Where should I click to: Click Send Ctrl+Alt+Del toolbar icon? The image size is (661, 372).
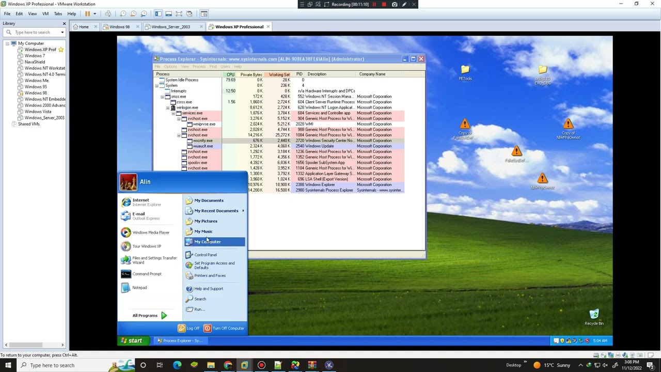pos(108,14)
